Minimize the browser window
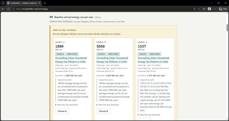This screenshot has height=121, width=229. tap(212, 3)
